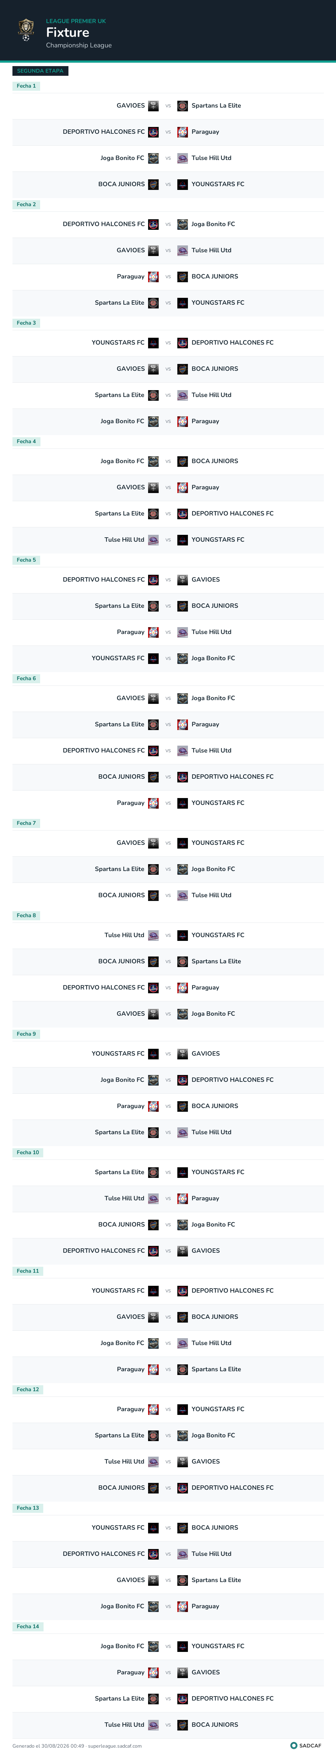Click the GAVIOES crest in Fecha 1's first match
Image resolution: width=336 pixels, height=1762 pixels.
154,106
